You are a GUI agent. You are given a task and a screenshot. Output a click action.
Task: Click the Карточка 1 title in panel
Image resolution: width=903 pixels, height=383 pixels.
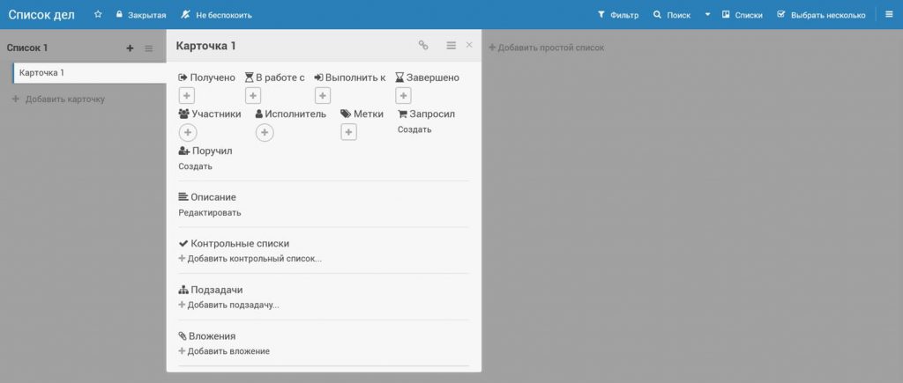[x=206, y=46]
